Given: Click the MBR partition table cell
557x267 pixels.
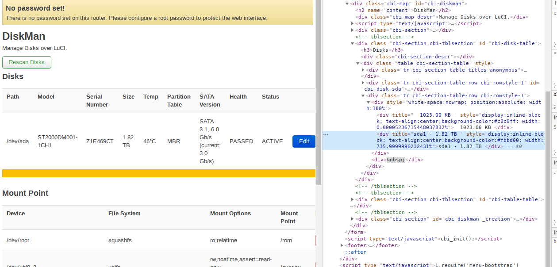Looking at the screenshot, I should coord(173,141).
